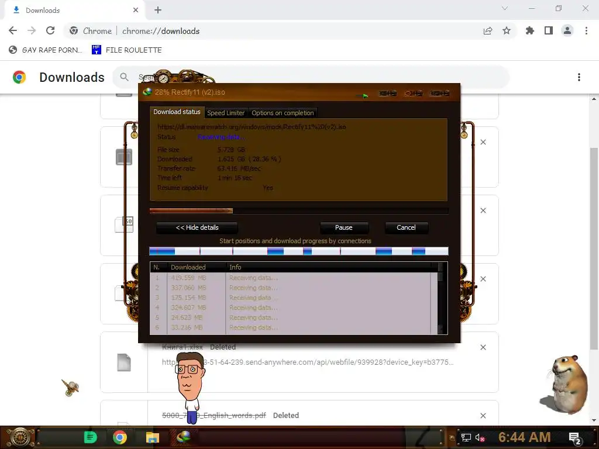Viewport: 599px width, 449px height.
Task: Open Downloads page more actions menu
Action: [579, 77]
